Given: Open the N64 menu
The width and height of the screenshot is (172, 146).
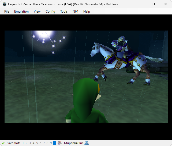Looking at the screenshot, I should 75,12.
